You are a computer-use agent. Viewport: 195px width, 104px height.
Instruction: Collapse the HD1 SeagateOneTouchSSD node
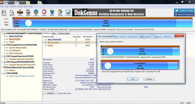pyautogui.click(x=2, y=45)
